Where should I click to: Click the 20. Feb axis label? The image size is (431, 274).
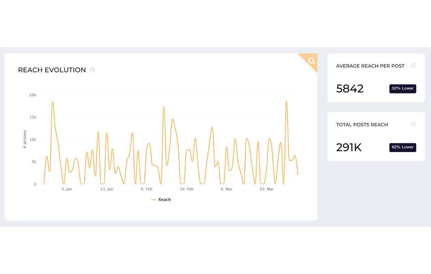click(x=187, y=189)
